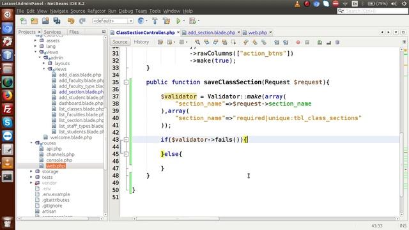Viewport: 409px width, 230px height.
Task: Click the History view button
Action: coord(141,42)
